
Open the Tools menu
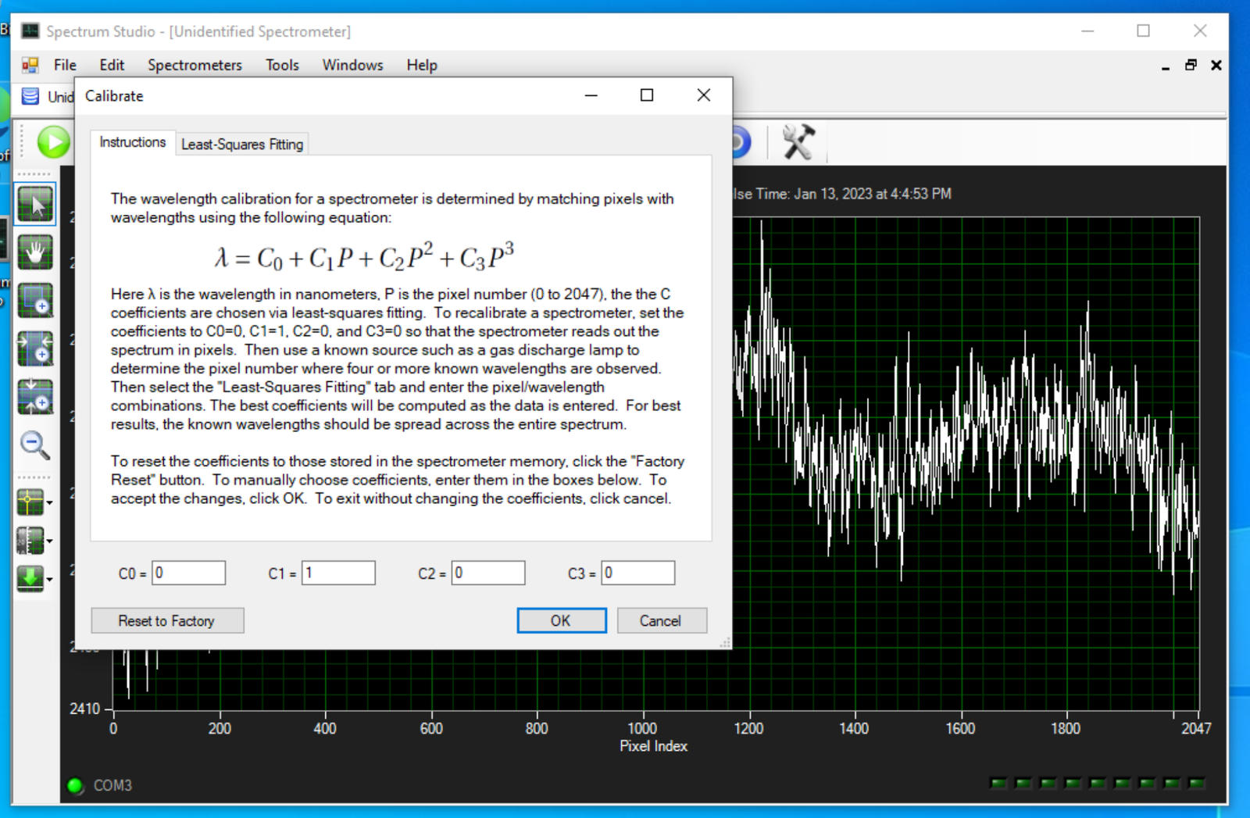pos(282,65)
